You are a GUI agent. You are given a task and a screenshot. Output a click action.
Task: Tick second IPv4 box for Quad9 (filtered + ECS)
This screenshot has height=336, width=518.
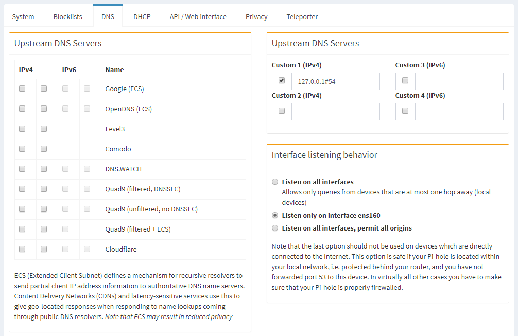tap(44, 229)
